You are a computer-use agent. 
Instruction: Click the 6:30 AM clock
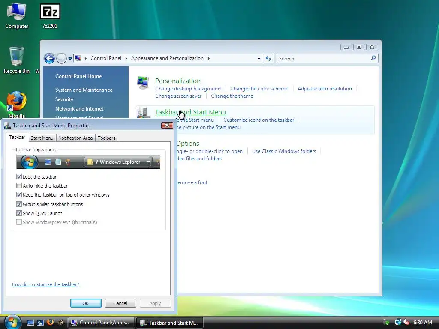422,322
